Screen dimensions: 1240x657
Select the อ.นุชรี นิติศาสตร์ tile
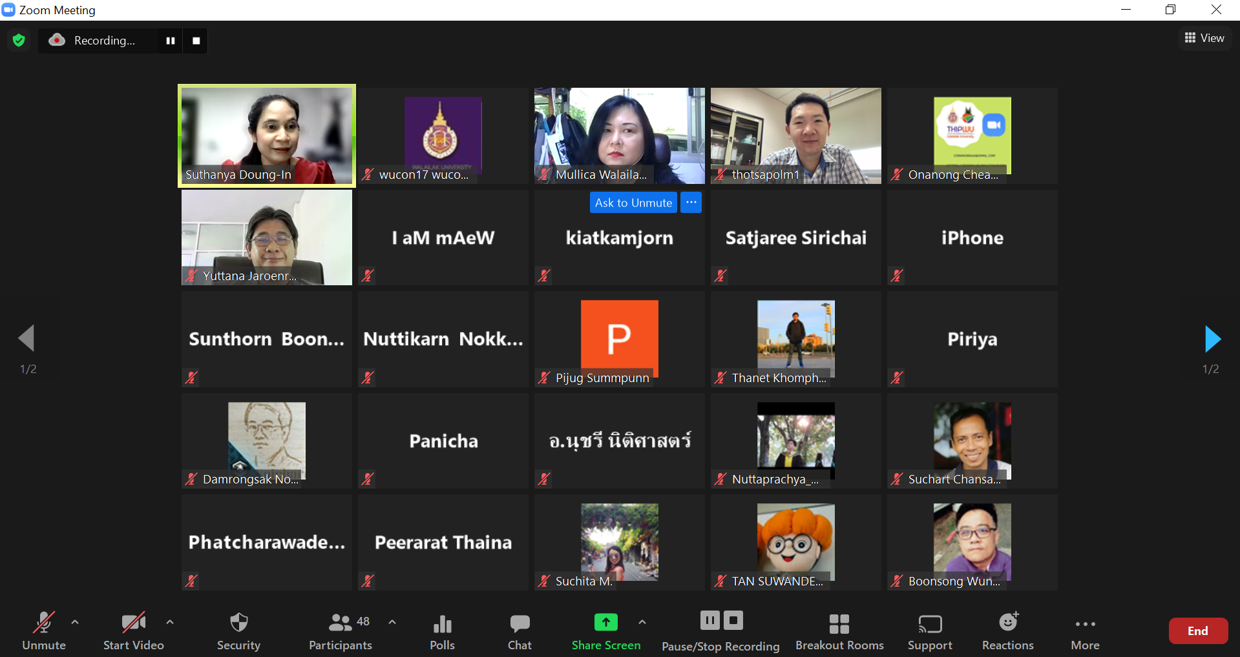click(x=620, y=441)
